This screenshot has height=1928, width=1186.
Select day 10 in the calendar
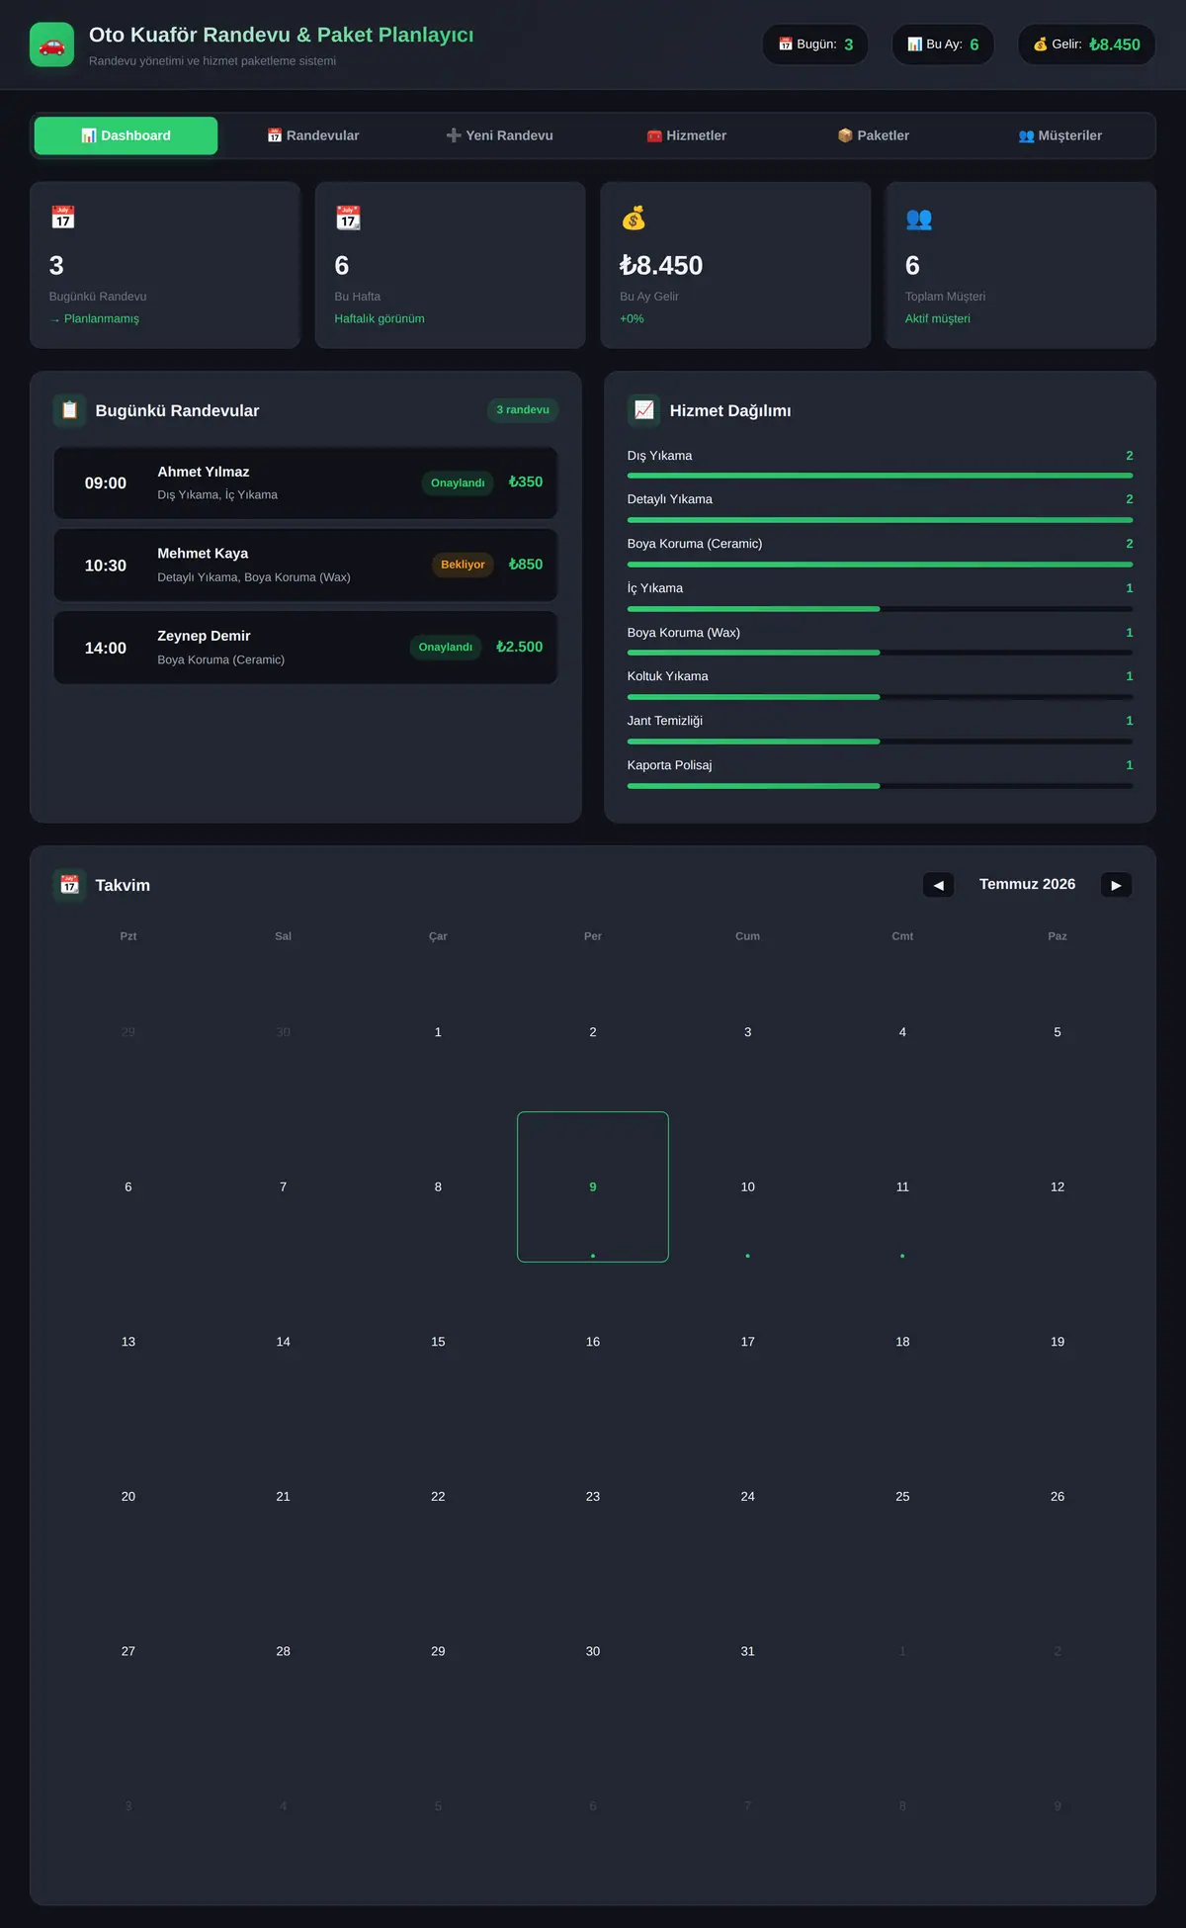[748, 1186]
